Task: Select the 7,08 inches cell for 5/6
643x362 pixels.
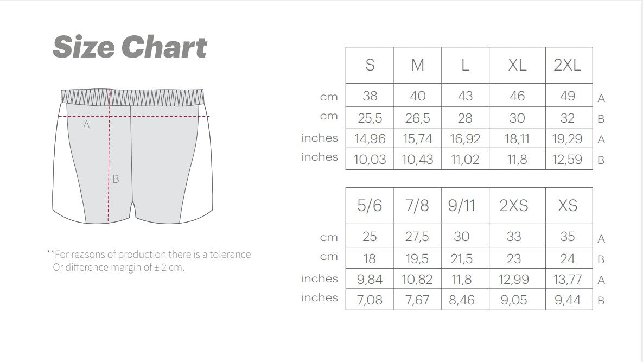Action: [370, 300]
